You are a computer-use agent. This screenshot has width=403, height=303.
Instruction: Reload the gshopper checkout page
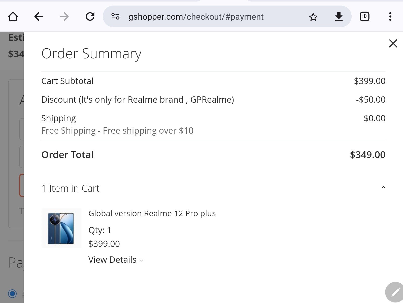[90, 17]
